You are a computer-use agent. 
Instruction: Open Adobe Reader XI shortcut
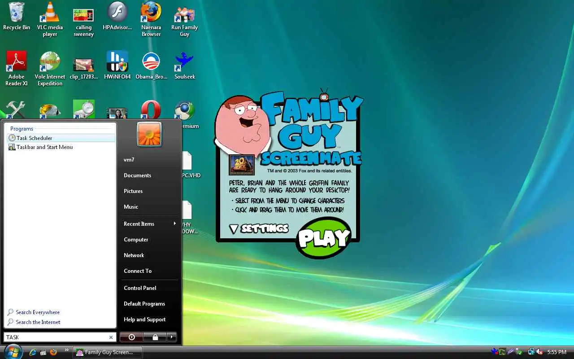pyautogui.click(x=17, y=69)
